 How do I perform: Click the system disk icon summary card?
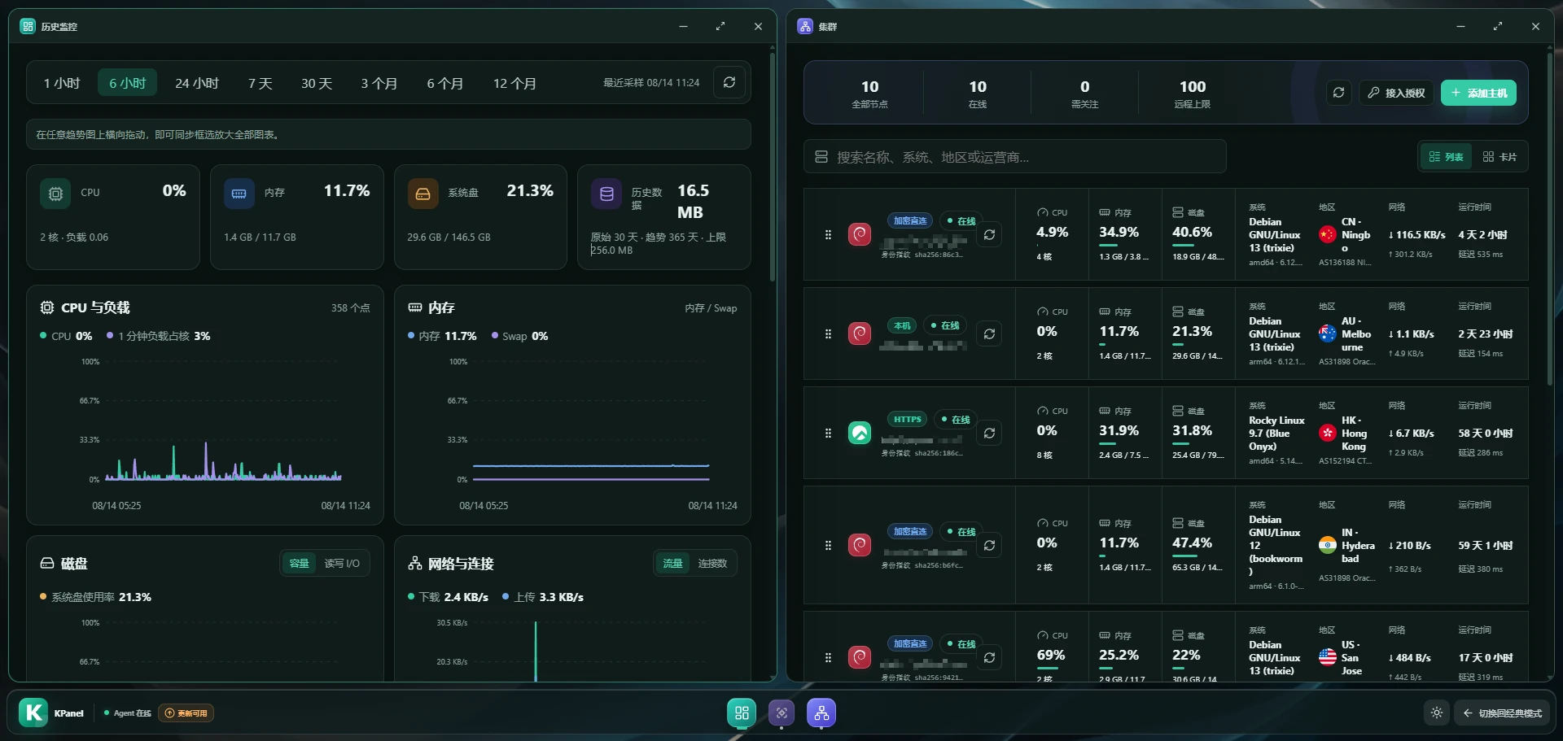click(x=422, y=194)
